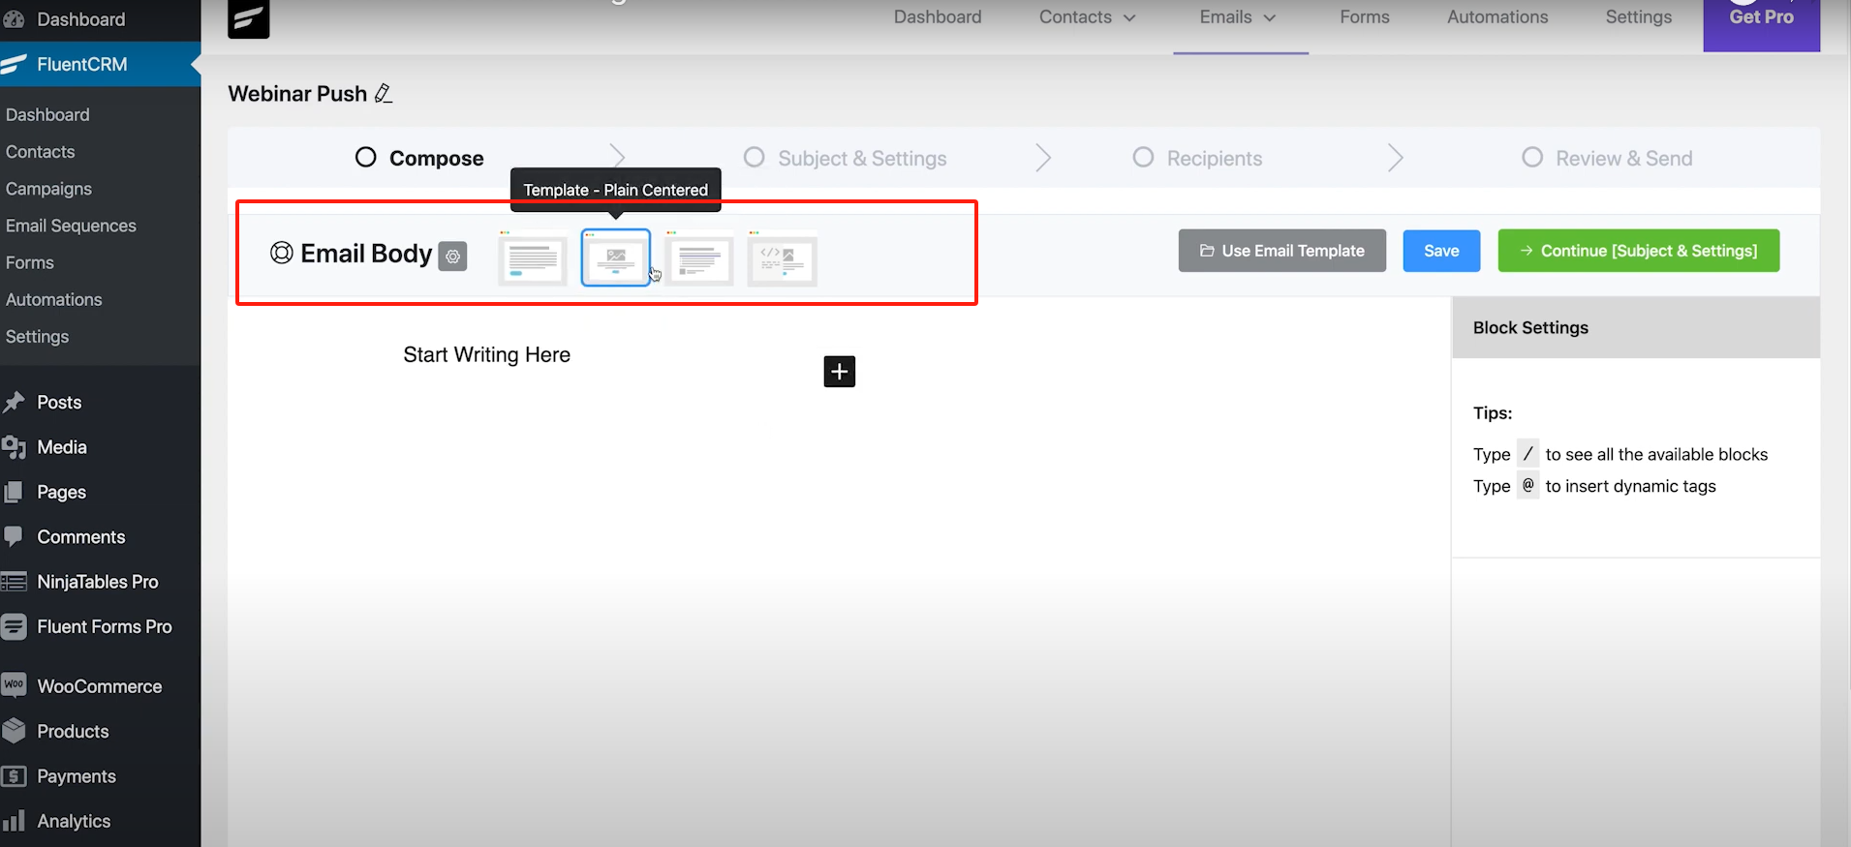Jump to the Recipients step
Screen dimensions: 1851x847
pos(1214,159)
